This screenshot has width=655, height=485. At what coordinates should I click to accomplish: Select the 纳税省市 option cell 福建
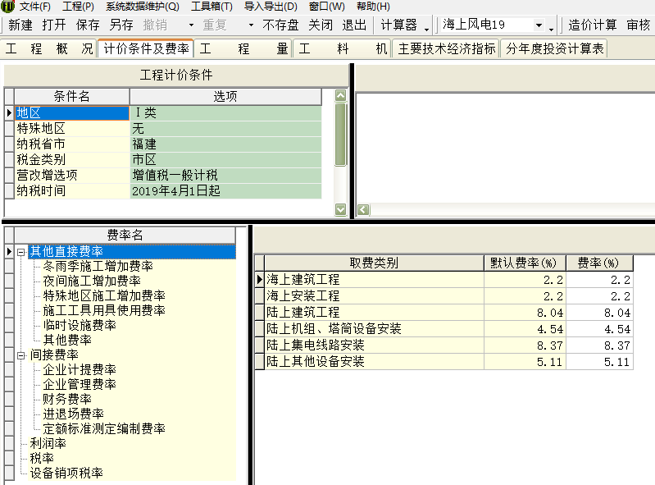coord(226,144)
